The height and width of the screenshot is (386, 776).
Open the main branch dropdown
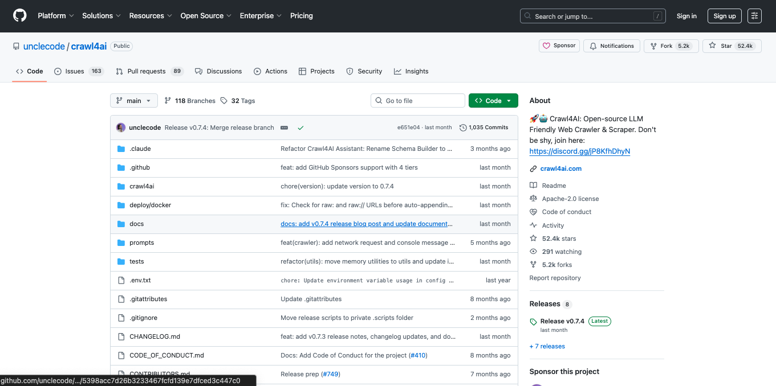[134, 101]
